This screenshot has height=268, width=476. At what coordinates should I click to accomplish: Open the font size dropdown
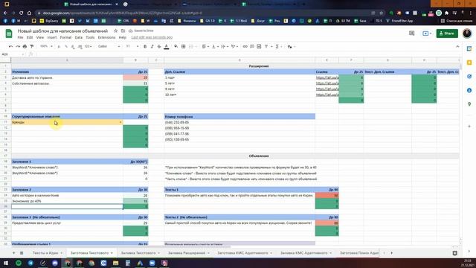point(132,46)
